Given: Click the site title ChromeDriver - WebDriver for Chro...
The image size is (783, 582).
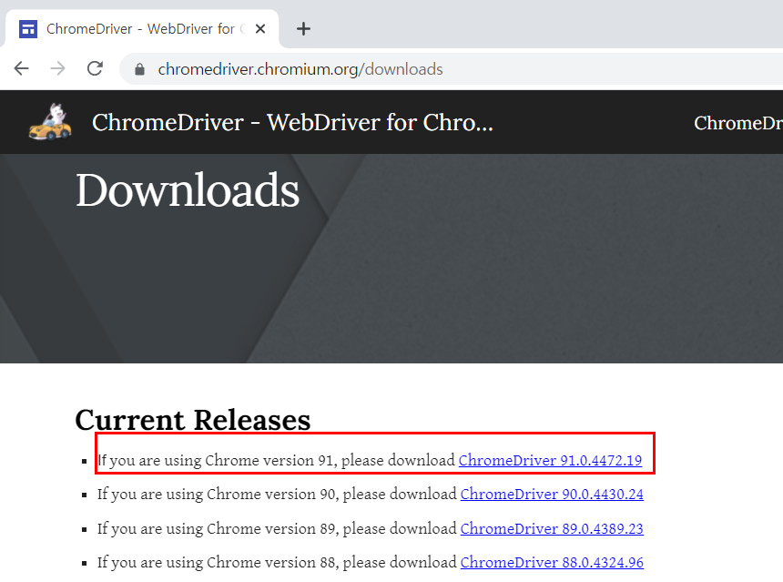Looking at the screenshot, I should (x=292, y=122).
